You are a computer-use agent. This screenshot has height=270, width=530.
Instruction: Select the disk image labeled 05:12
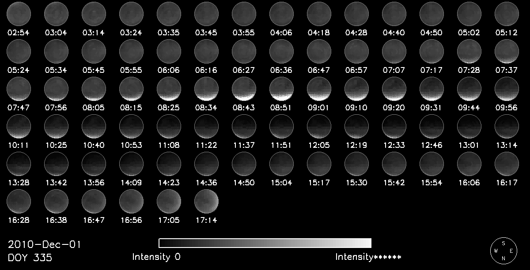click(x=507, y=14)
